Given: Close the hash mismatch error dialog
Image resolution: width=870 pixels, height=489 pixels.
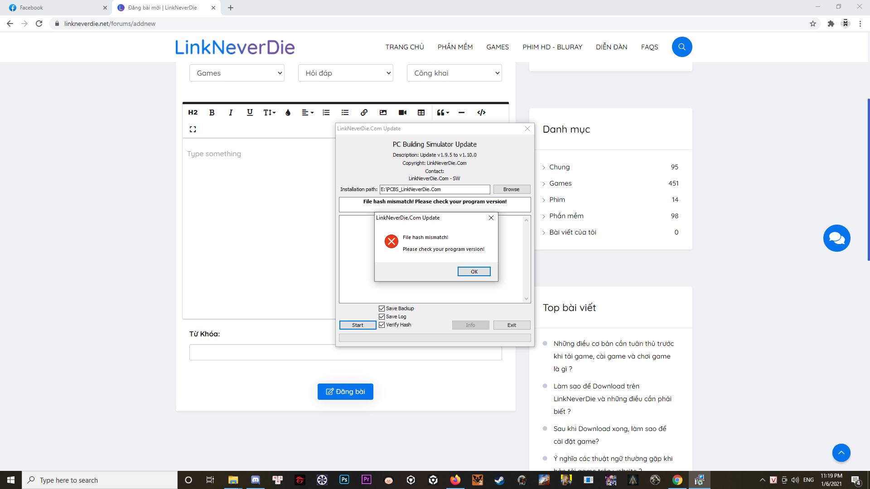Looking at the screenshot, I should click(491, 218).
